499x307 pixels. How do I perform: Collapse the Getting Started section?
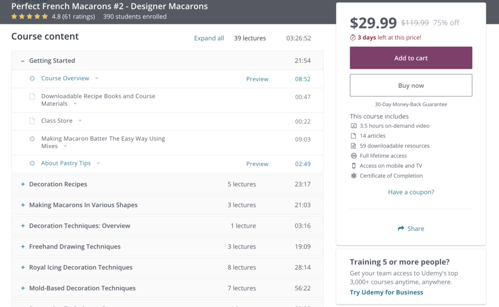click(x=23, y=61)
